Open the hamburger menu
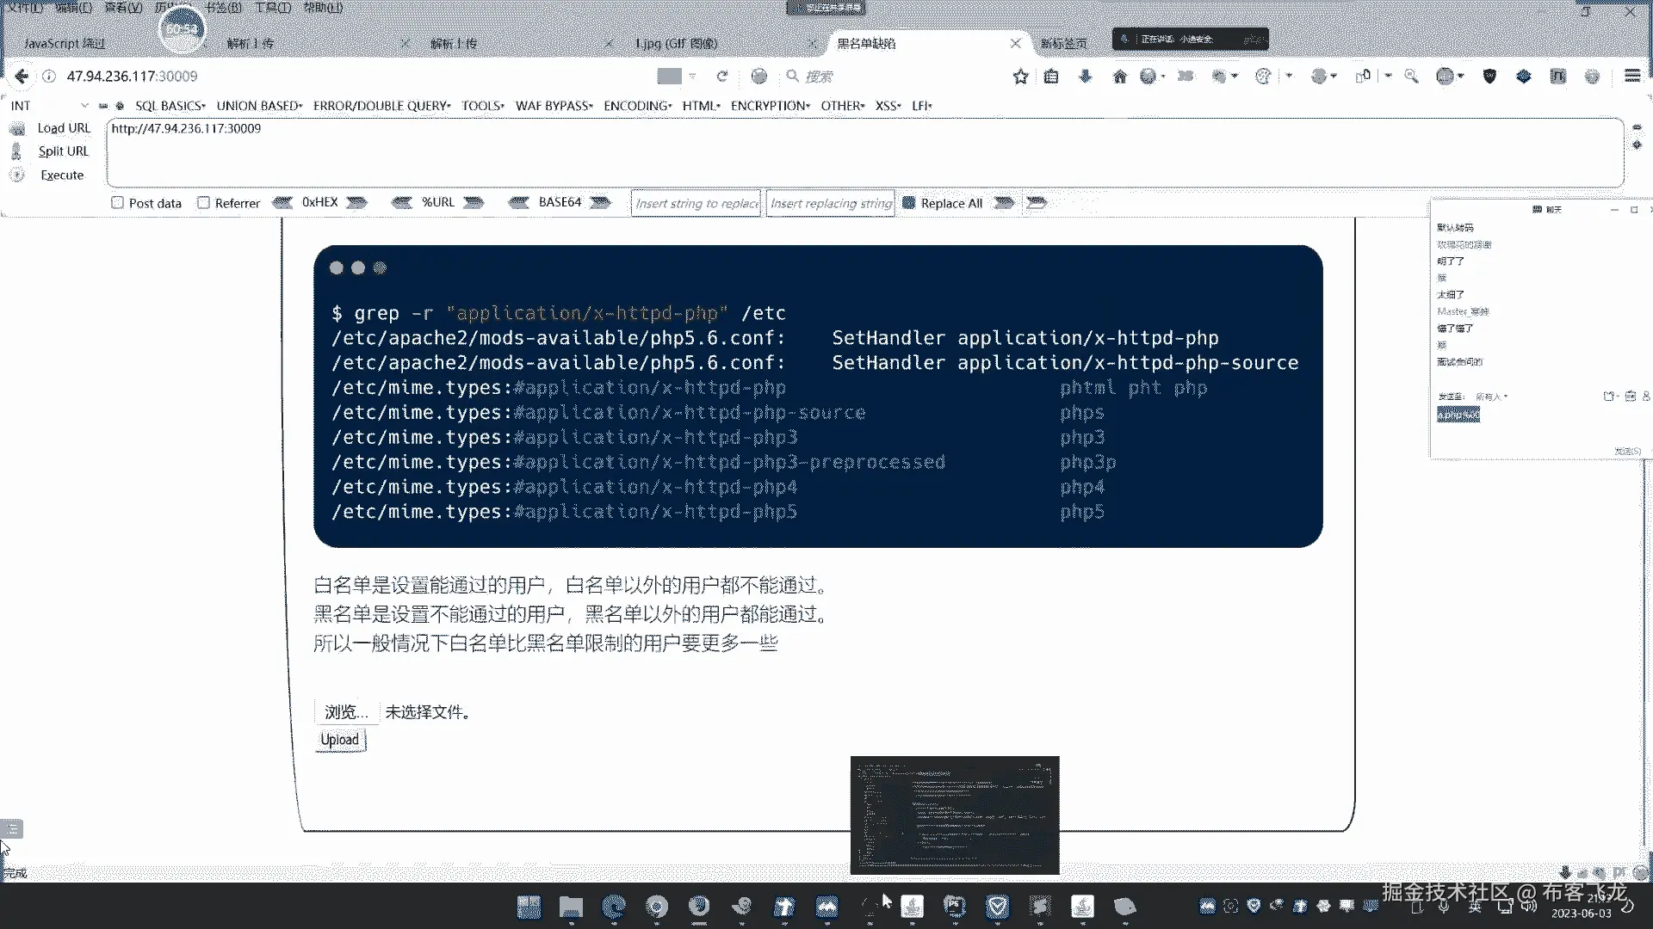The height and width of the screenshot is (929, 1653). pyautogui.click(x=1631, y=77)
